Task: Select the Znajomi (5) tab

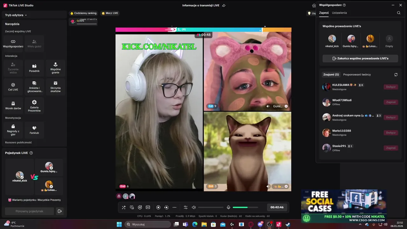Action: [x=331, y=74]
